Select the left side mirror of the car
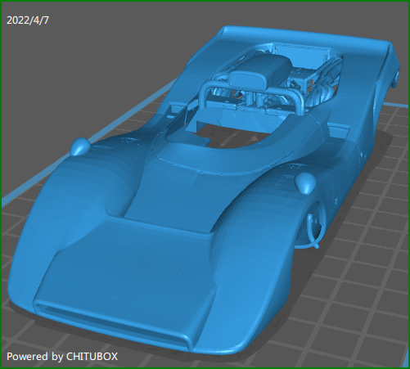 click(80, 146)
